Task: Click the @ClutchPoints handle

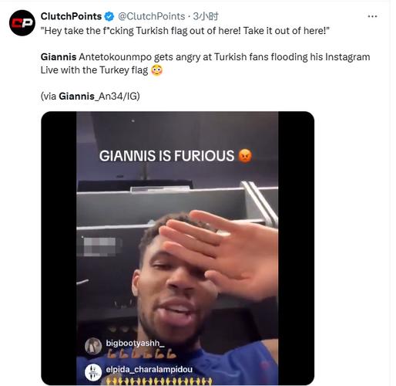Action: 152,16
